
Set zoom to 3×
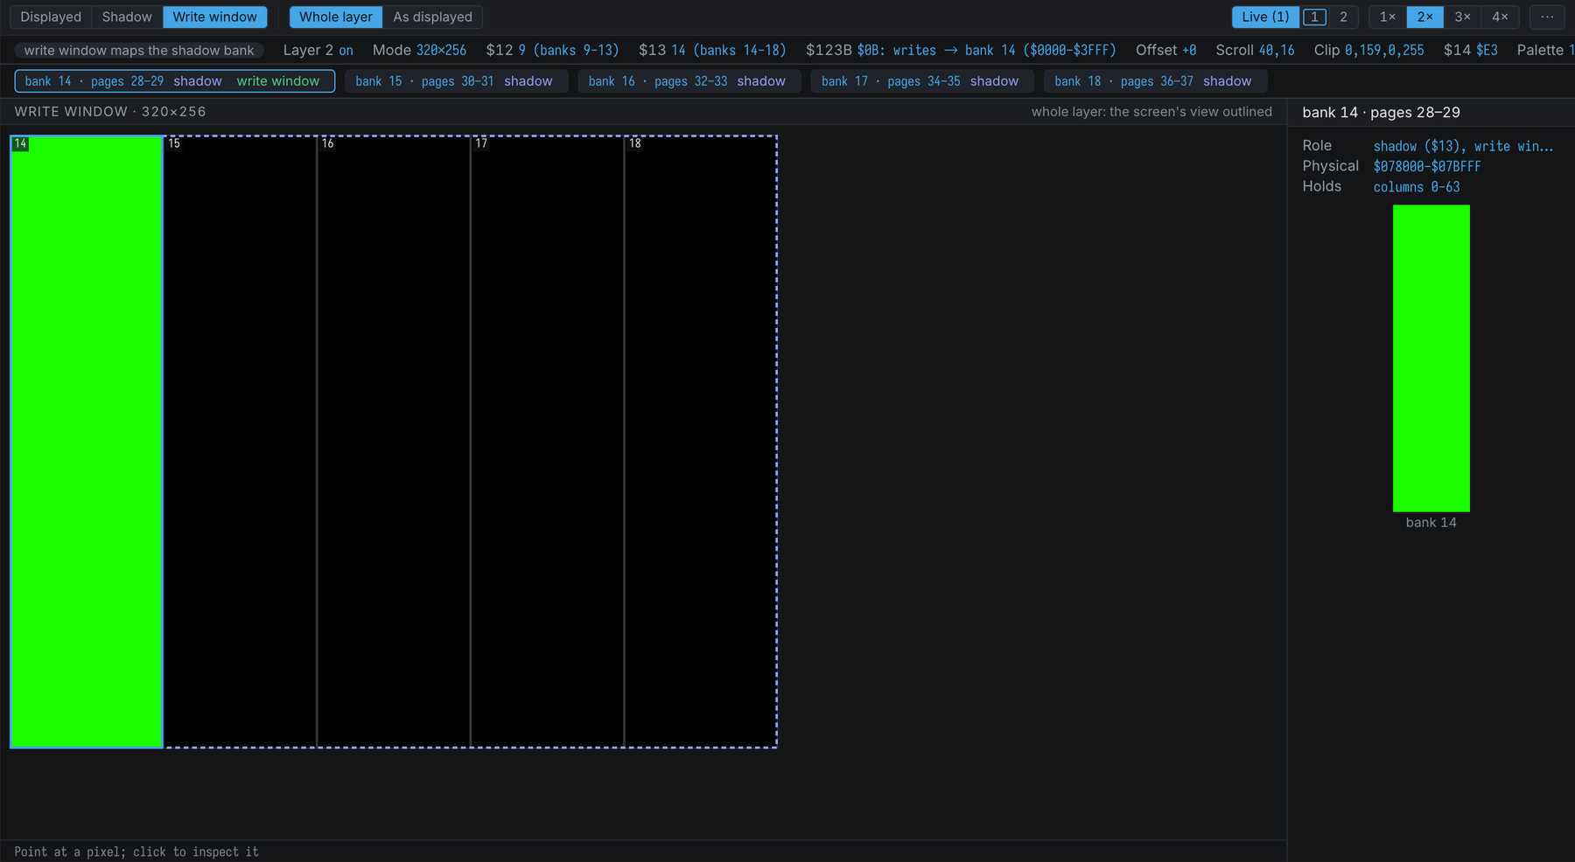[x=1462, y=17]
